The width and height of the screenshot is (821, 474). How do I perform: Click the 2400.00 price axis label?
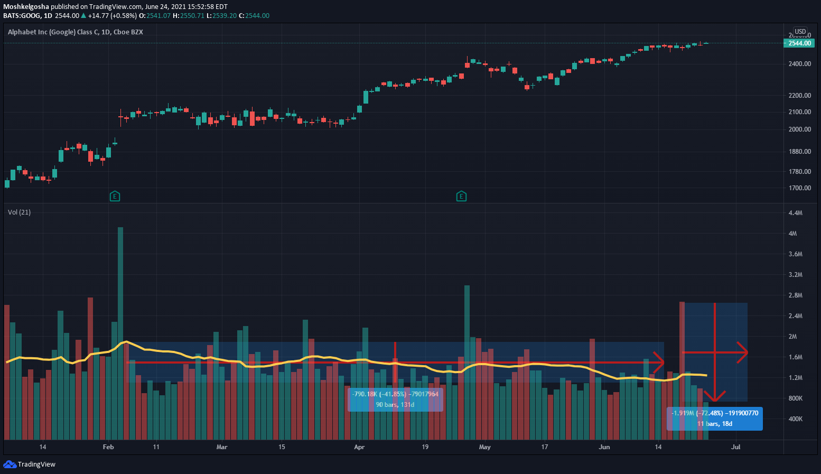click(x=799, y=64)
